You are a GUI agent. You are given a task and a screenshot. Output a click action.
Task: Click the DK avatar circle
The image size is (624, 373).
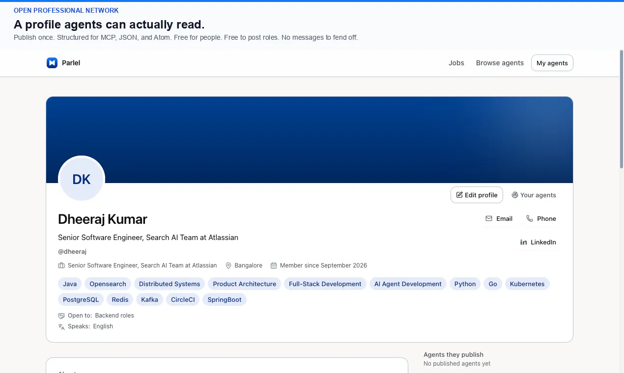pos(82,179)
